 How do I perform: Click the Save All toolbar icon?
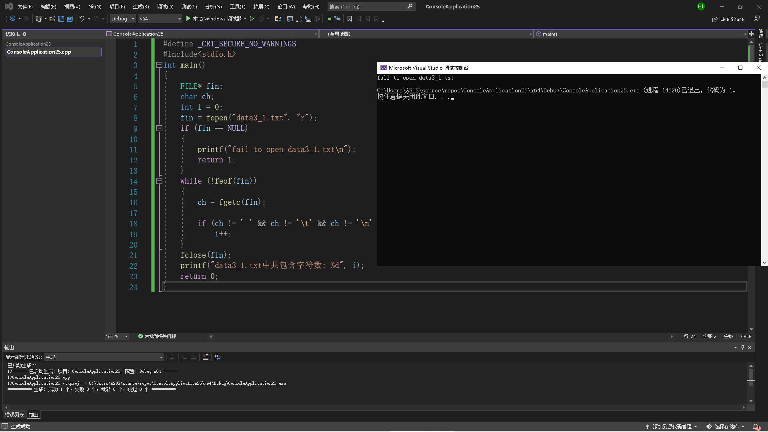70,19
